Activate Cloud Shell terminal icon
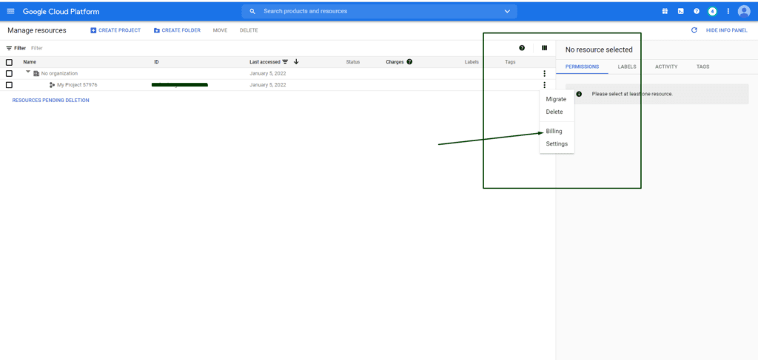The width and height of the screenshot is (758, 360). [680, 11]
